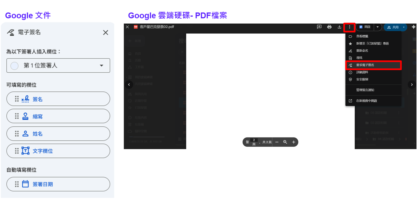The width and height of the screenshot is (417, 202).
Task: Expand the arrow next to 開啟
Action: click(x=378, y=27)
